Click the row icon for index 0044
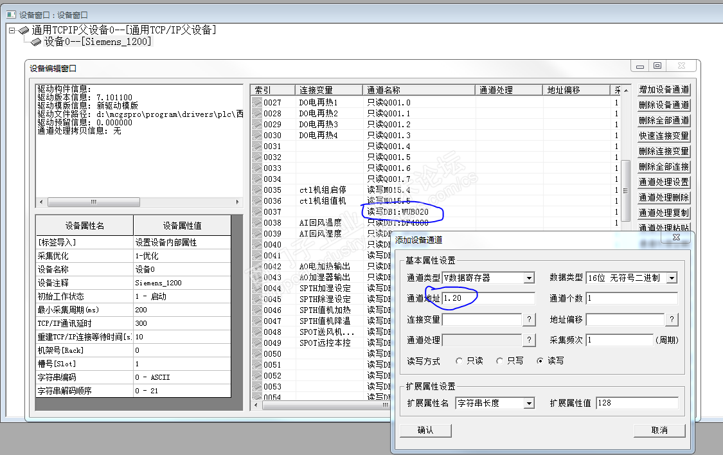 tap(257, 289)
